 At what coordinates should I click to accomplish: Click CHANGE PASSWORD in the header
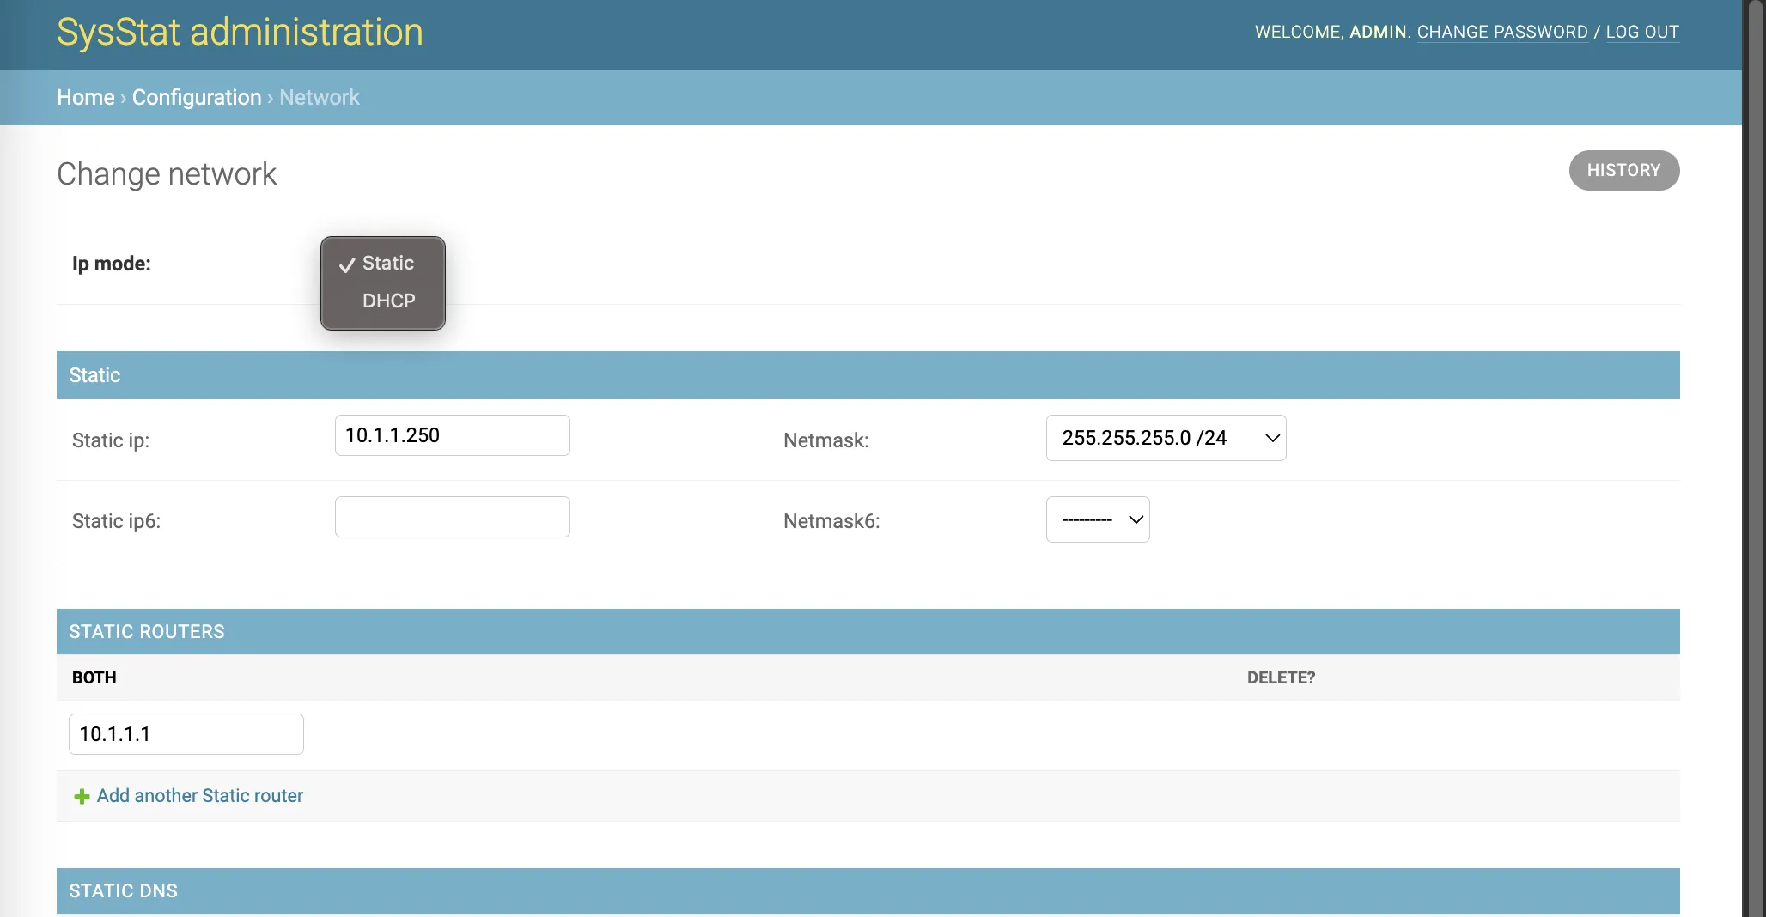(x=1501, y=32)
